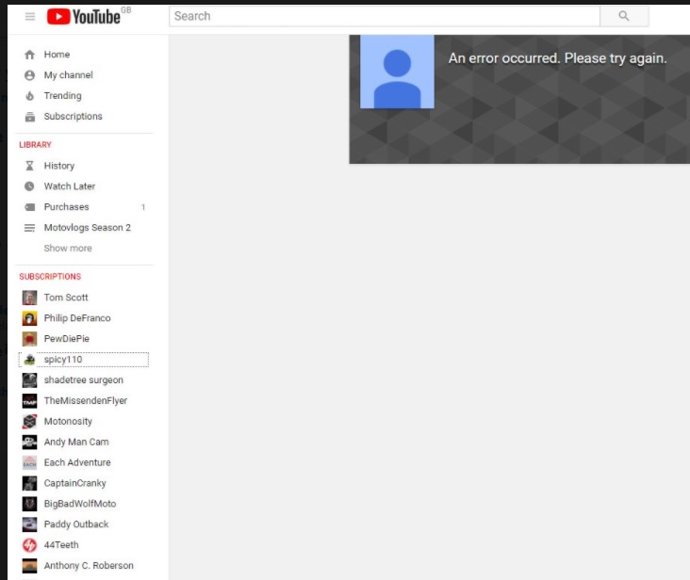
Task: Click Andy Man Cam channel avatar
Action: point(29,442)
